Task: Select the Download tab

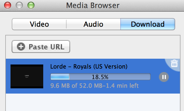Action: tap(147, 24)
